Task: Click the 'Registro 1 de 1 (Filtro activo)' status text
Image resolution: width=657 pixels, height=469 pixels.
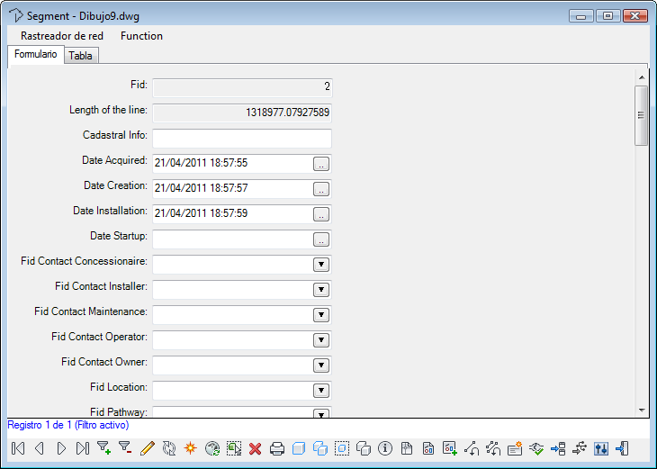Action: click(68, 425)
